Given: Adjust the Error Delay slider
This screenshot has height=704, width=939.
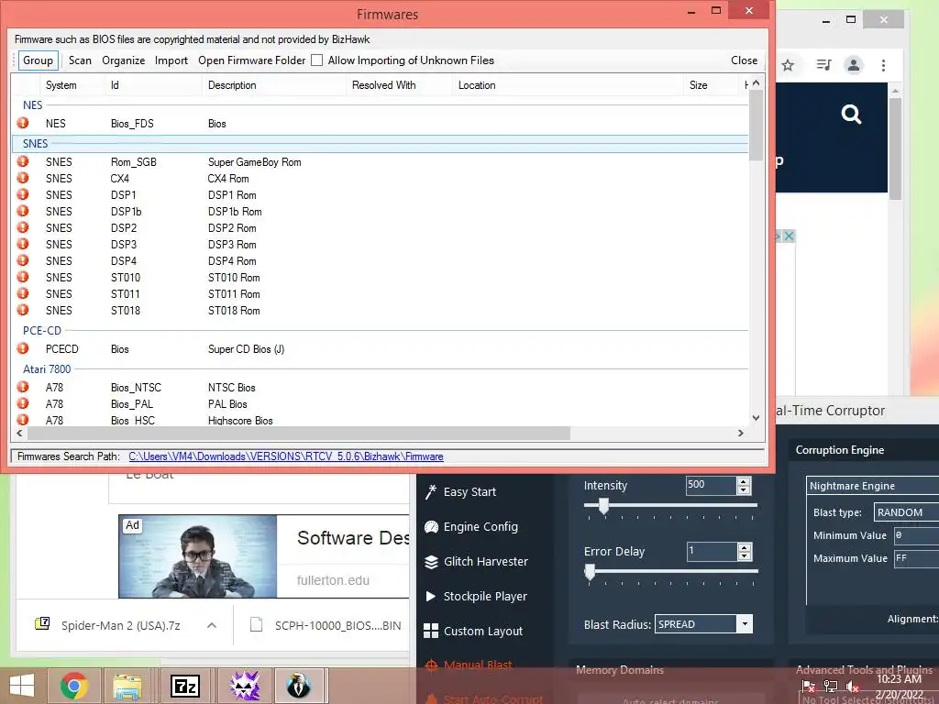Looking at the screenshot, I should click(590, 572).
